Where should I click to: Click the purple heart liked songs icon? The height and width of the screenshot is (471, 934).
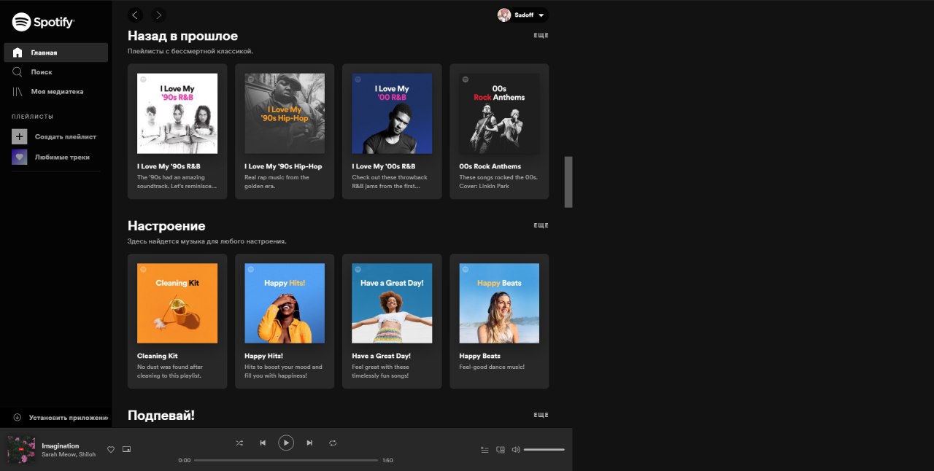coord(20,157)
